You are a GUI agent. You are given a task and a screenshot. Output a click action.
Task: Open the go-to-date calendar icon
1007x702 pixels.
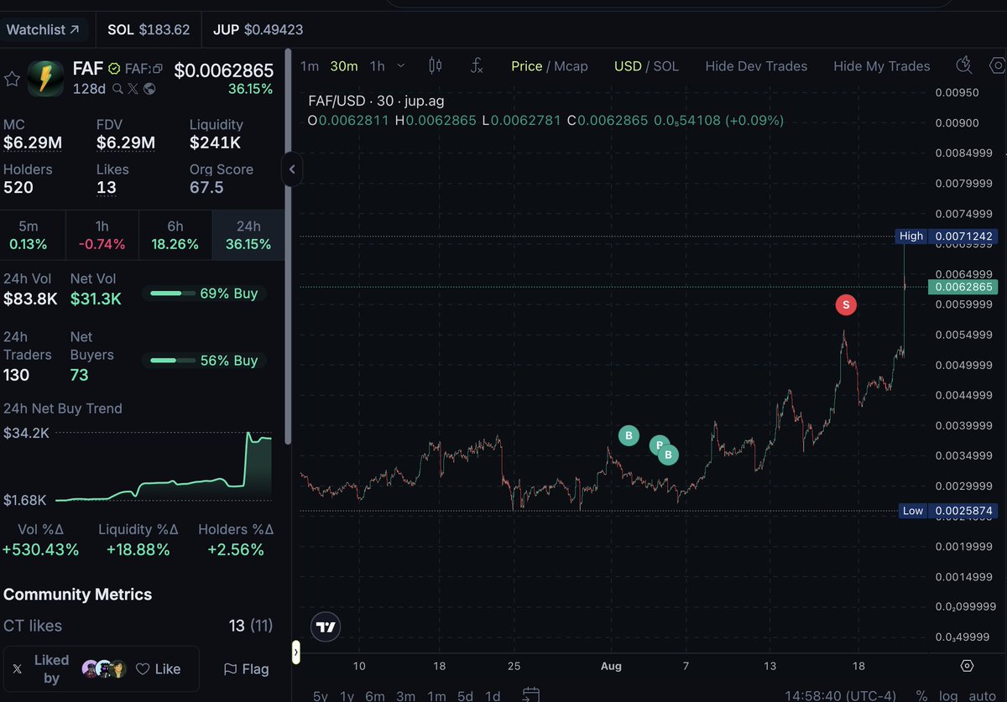530,694
